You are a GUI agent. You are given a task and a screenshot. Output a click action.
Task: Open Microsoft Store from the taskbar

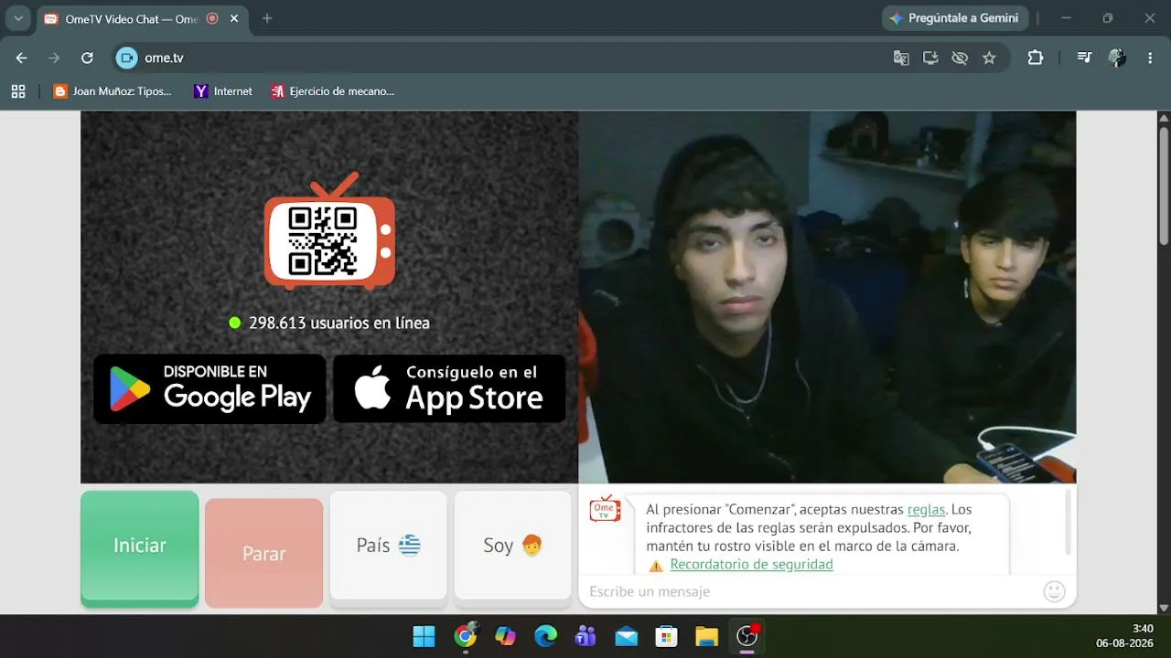coord(667,636)
